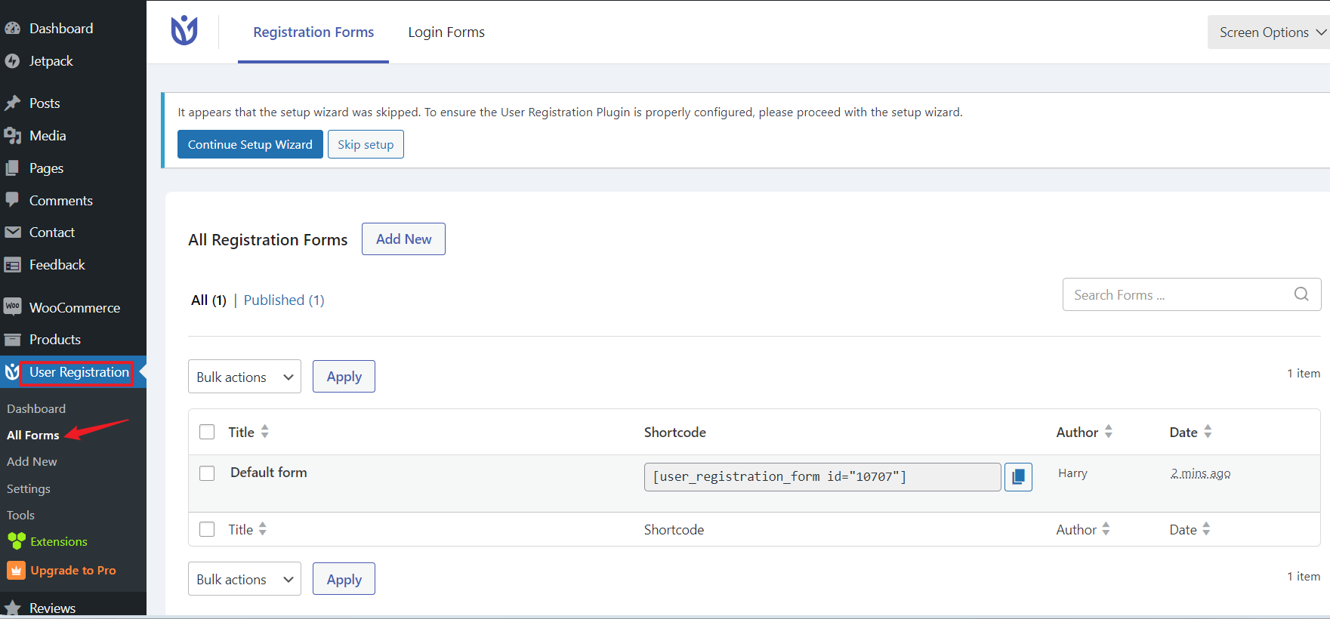Sort forms using header Title arrows
1330x619 pixels.
coord(264,432)
